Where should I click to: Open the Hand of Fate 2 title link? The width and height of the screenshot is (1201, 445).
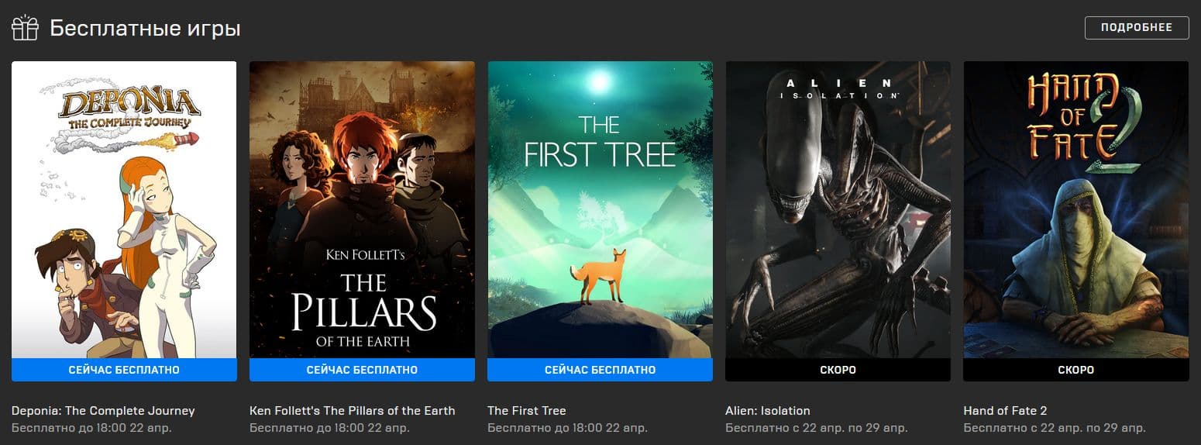(1005, 411)
